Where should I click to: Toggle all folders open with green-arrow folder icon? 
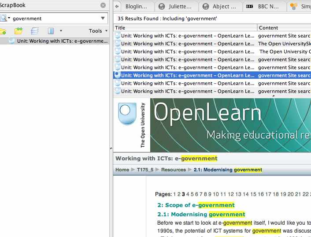click(19, 31)
